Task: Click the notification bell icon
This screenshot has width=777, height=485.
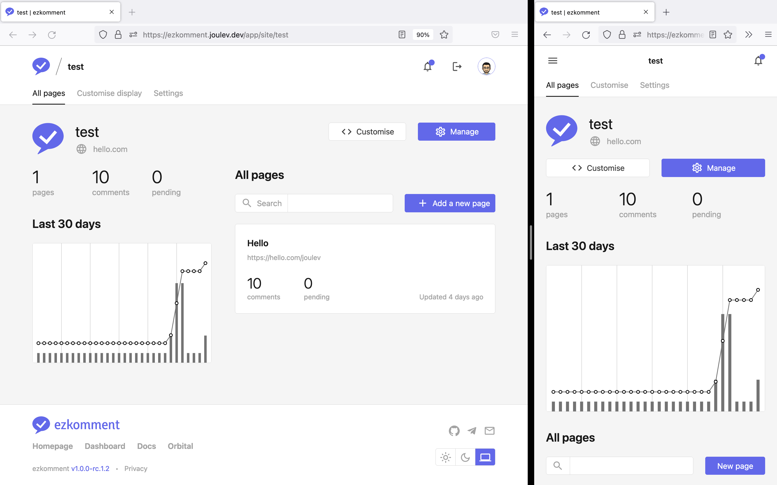Action: (427, 67)
